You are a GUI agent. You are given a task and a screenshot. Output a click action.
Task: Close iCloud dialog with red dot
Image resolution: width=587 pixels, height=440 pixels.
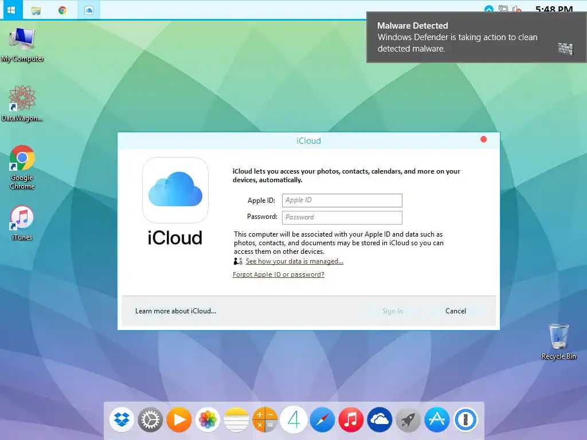pyautogui.click(x=483, y=139)
